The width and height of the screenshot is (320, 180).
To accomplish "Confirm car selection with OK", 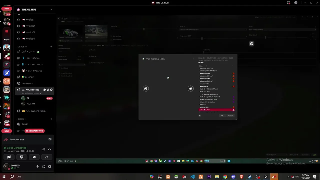I will coord(222,116).
